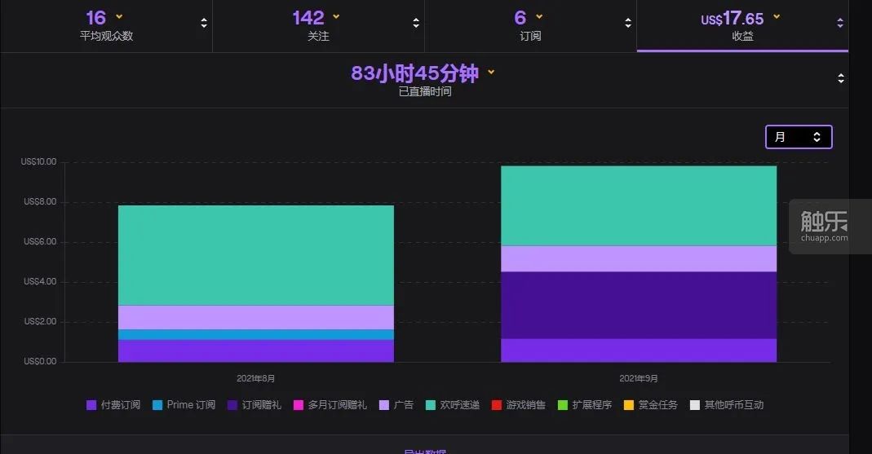This screenshot has width=872, height=454.
Task: Click the 其他呼币互动 white legend swatch
Action: (695, 405)
